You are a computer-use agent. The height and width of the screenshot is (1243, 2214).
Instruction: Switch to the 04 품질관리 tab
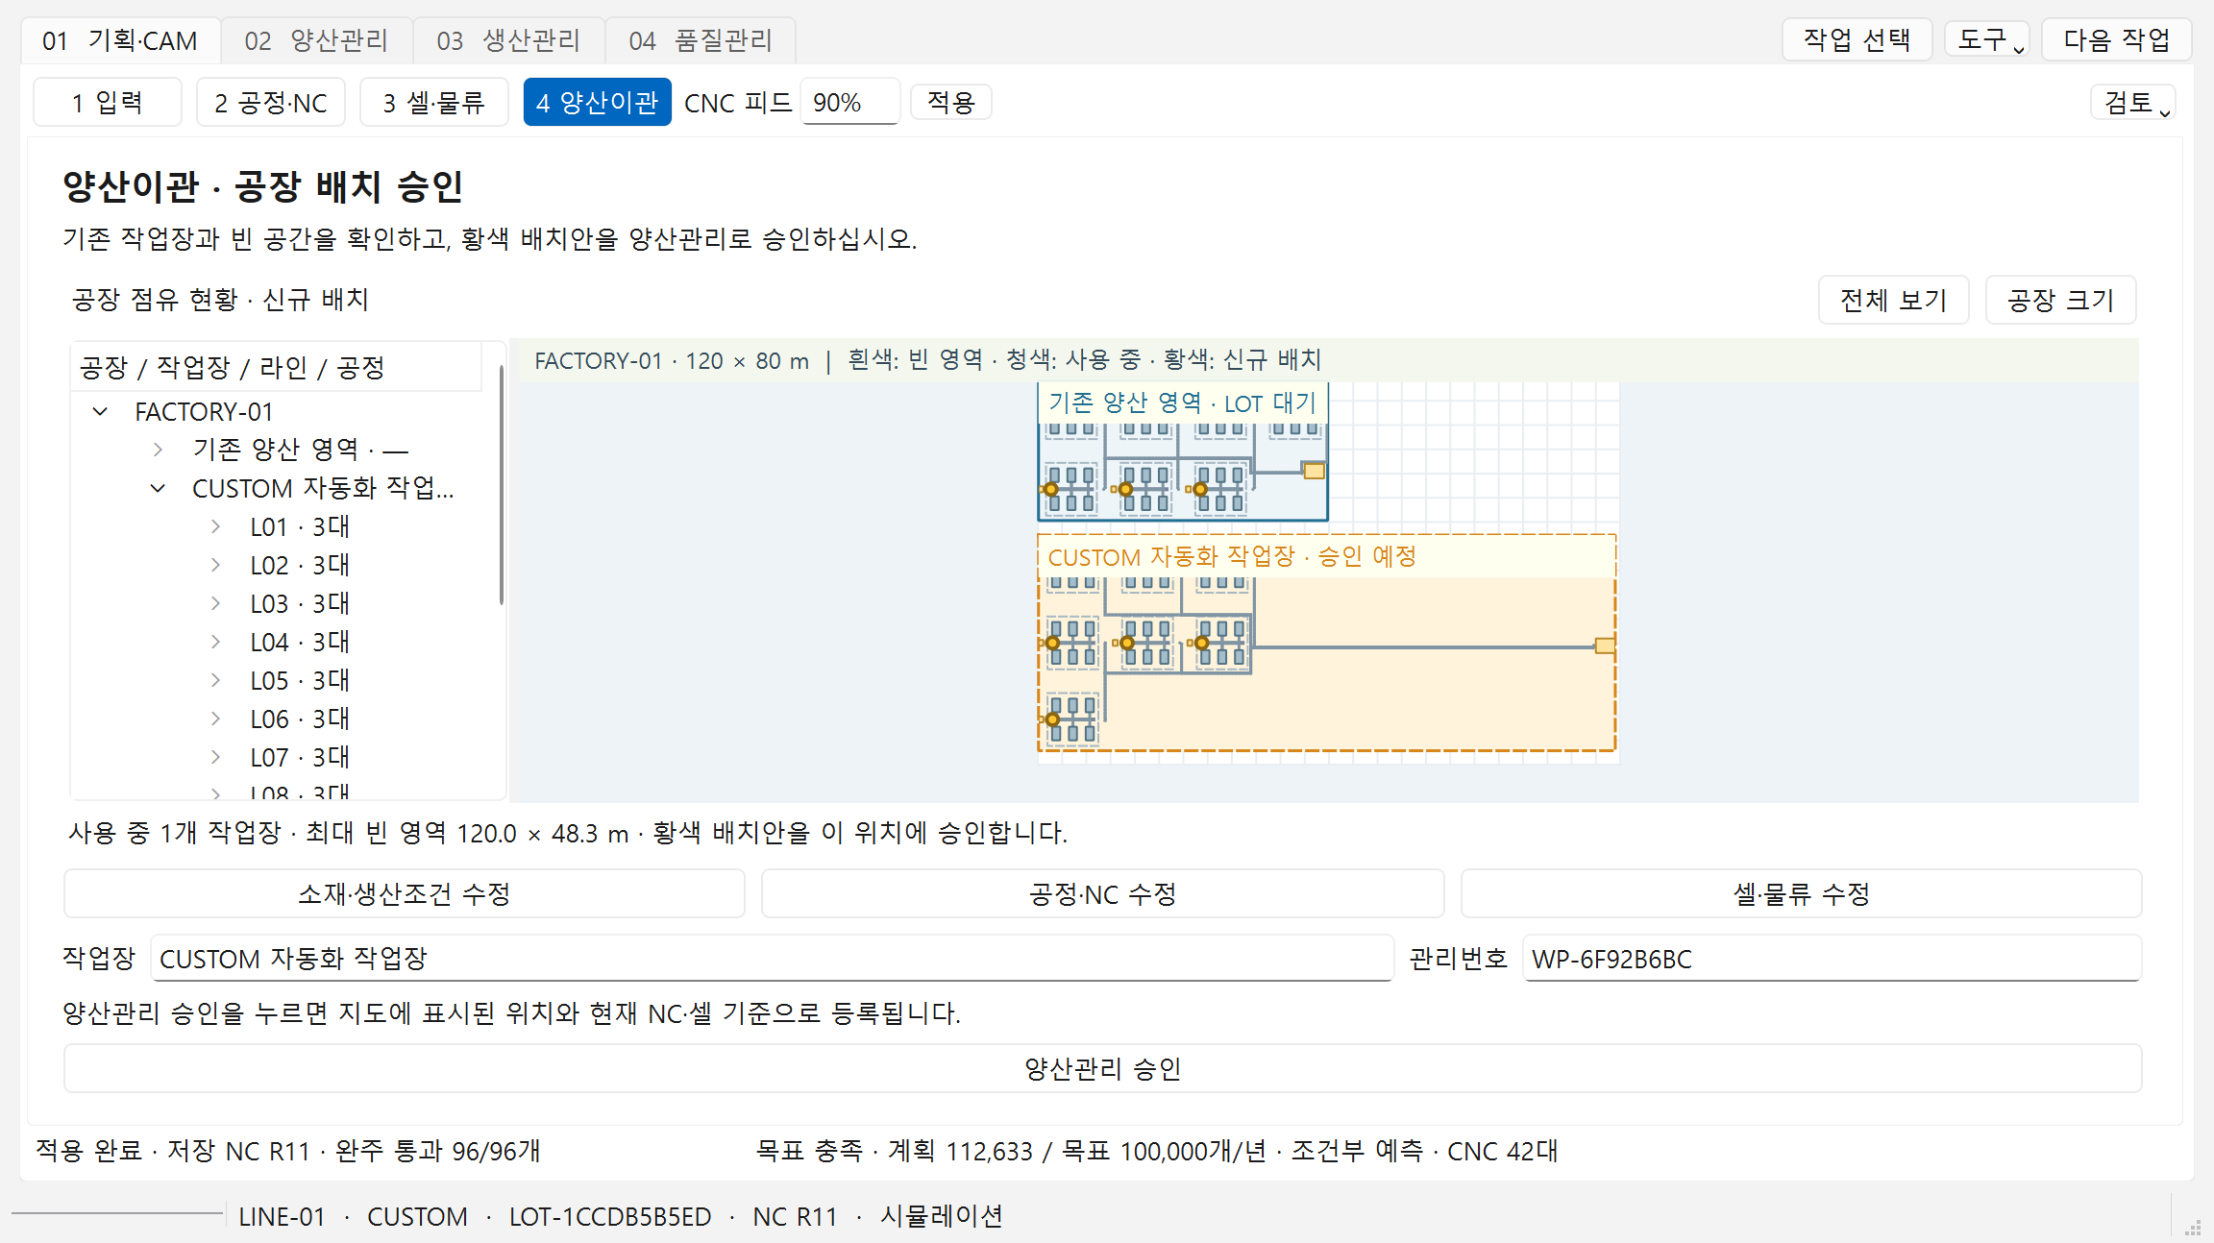pos(701,40)
